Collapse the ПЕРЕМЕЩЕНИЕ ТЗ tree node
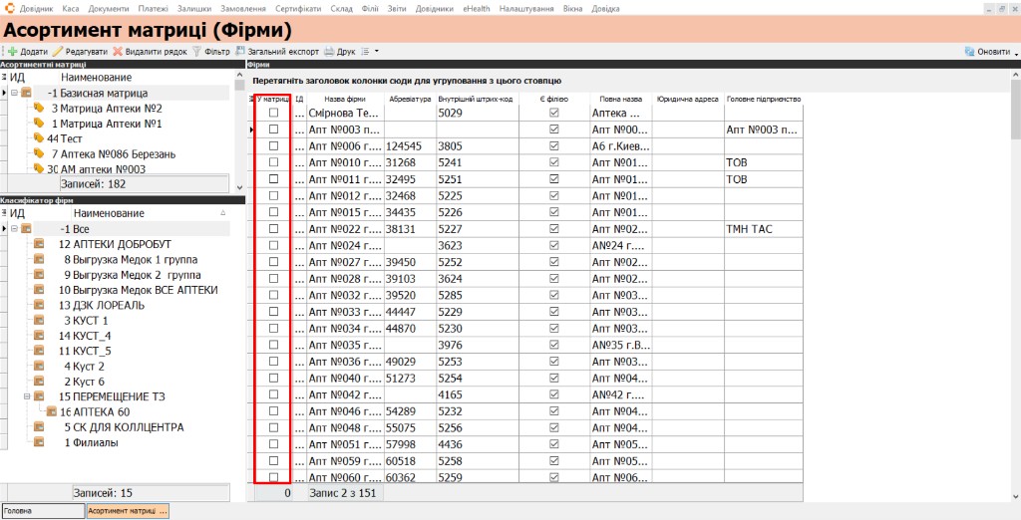 [x=27, y=396]
